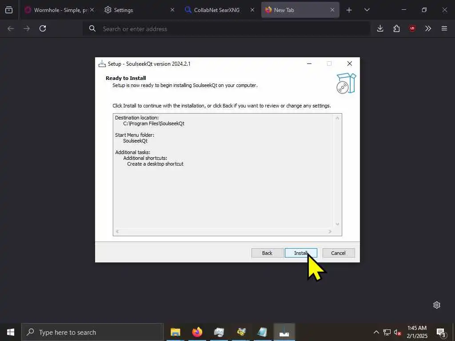Screen dimensions: 455x341
Task: Close the Wormhole tab
Action: pos(92,10)
